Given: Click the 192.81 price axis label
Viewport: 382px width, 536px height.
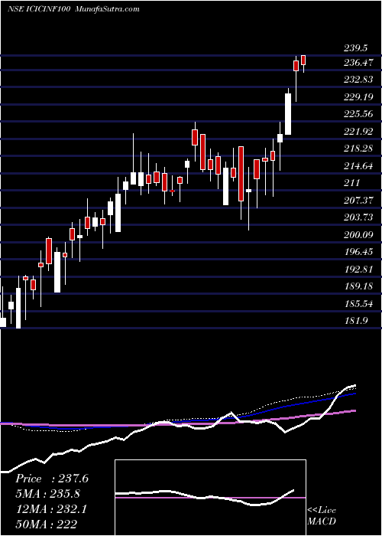Looking at the screenshot, I should tap(358, 270).
